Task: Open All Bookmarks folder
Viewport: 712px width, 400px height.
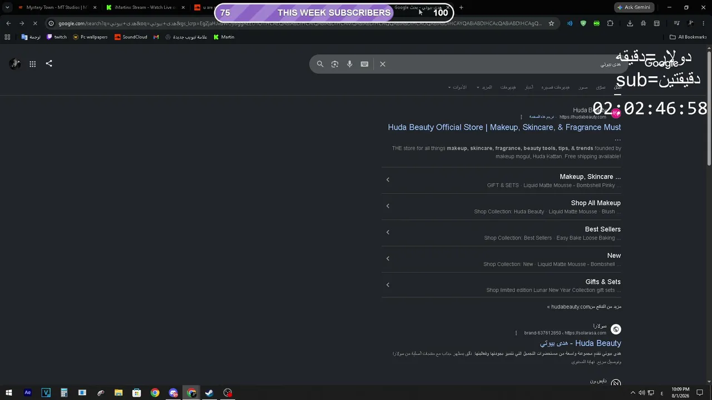Action: (x=688, y=37)
